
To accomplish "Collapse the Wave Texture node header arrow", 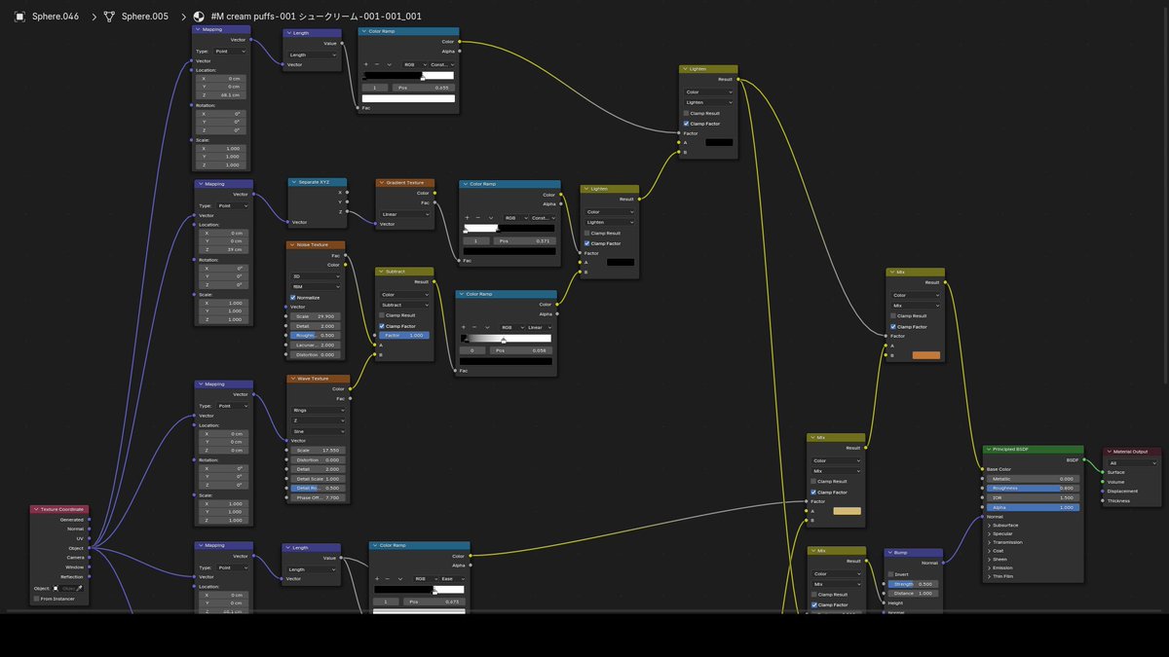I will point(291,379).
